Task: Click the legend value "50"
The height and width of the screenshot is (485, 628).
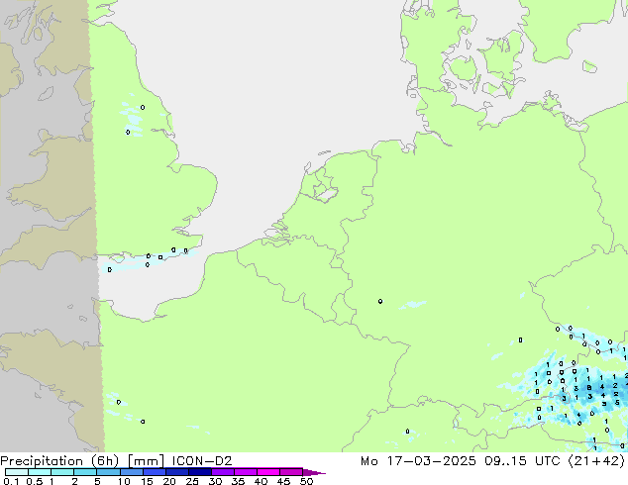Action: click(x=306, y=481)
